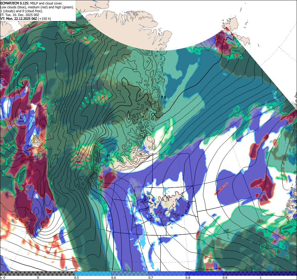
Task: Click the high pressure 'H' marker labeled 1010
Action: click(108, 156)
